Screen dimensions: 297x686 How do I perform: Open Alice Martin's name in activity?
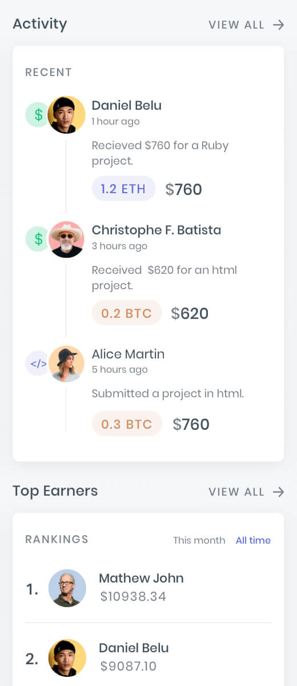128,354
